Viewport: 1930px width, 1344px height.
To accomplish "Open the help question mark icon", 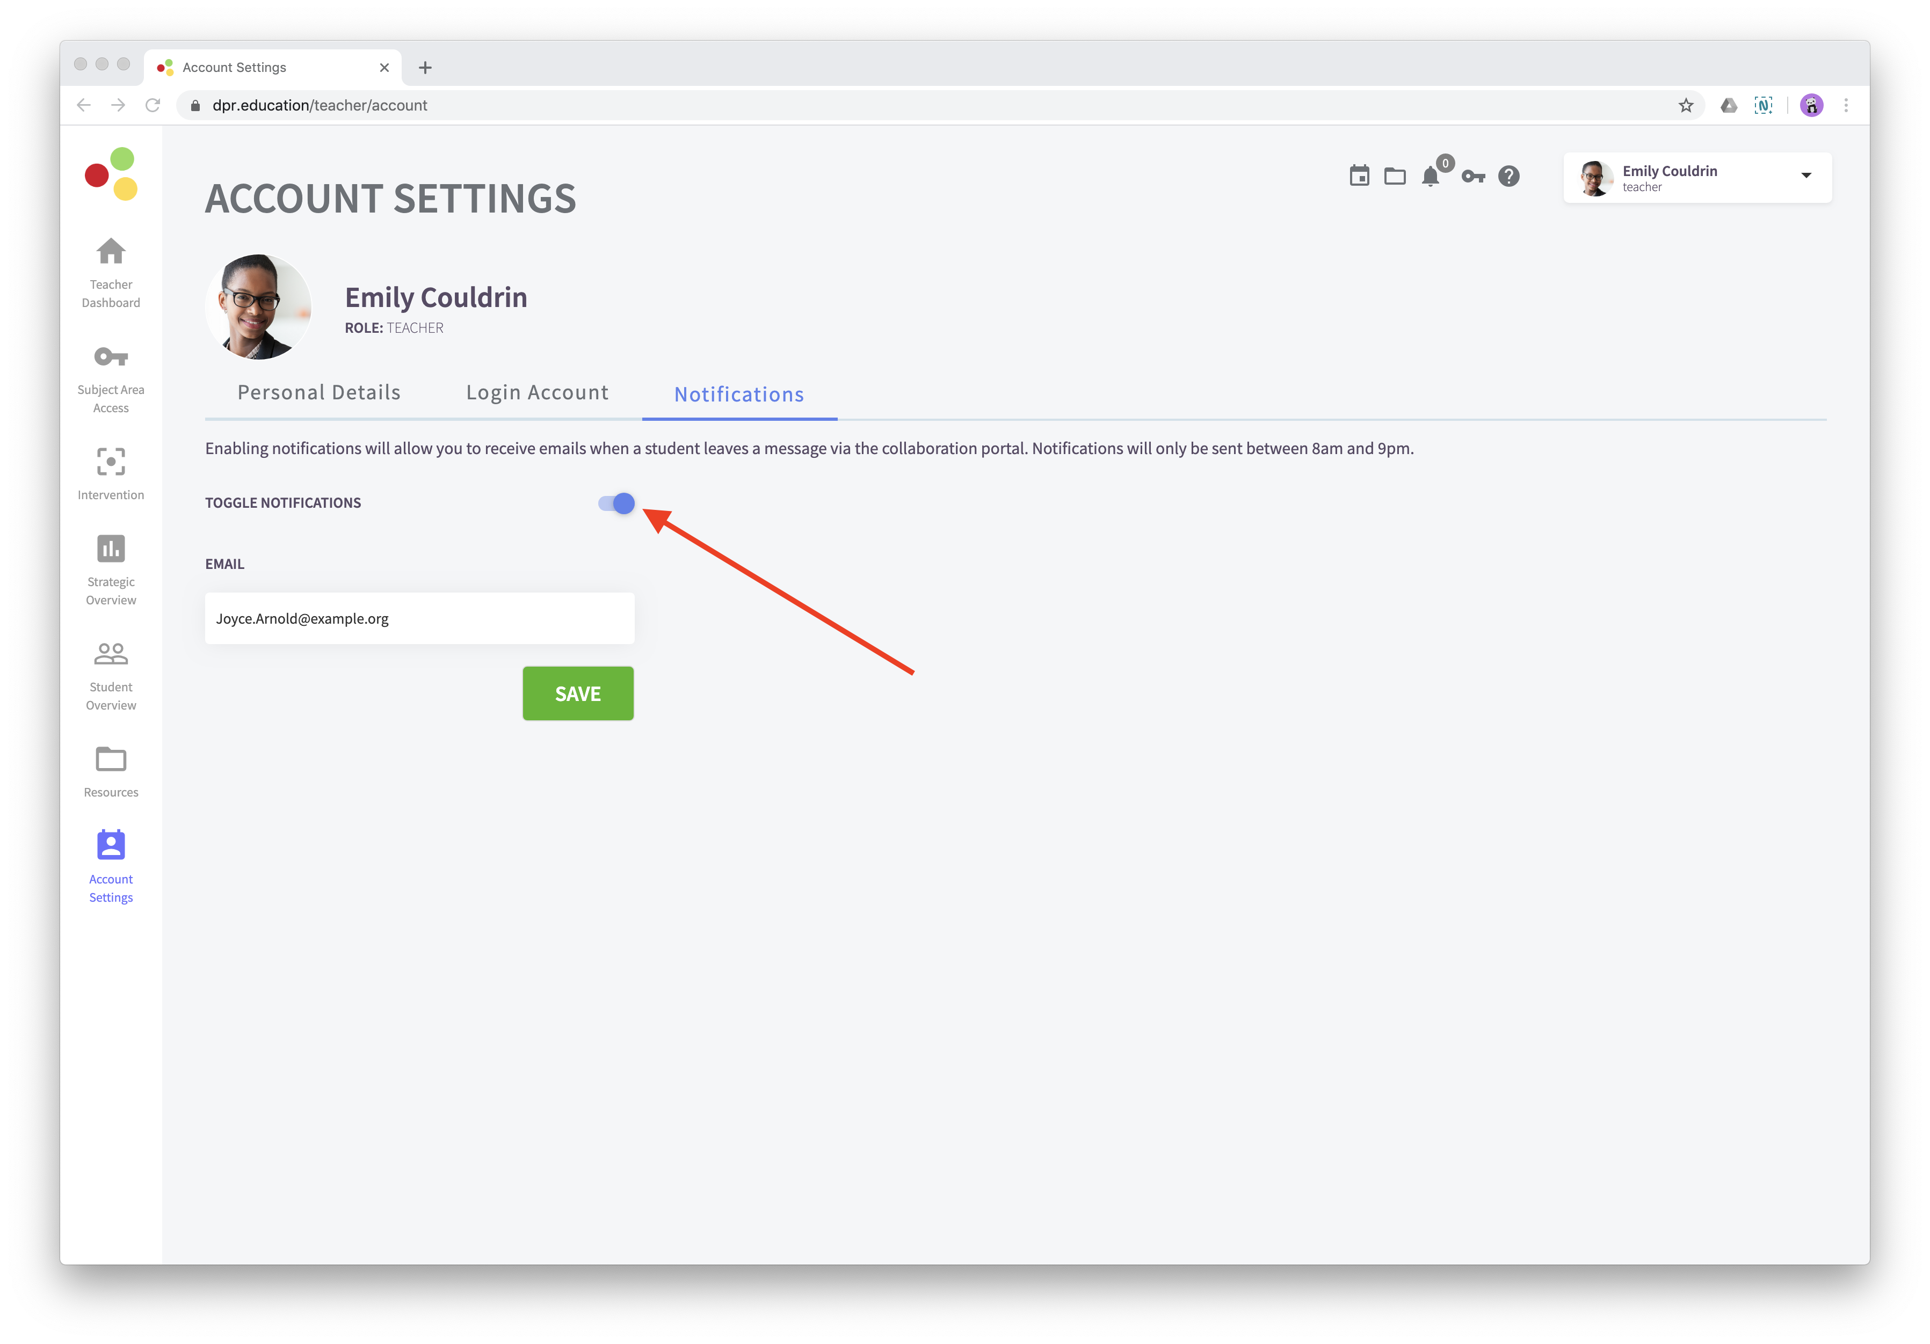I will click(x=1509, y=177).
